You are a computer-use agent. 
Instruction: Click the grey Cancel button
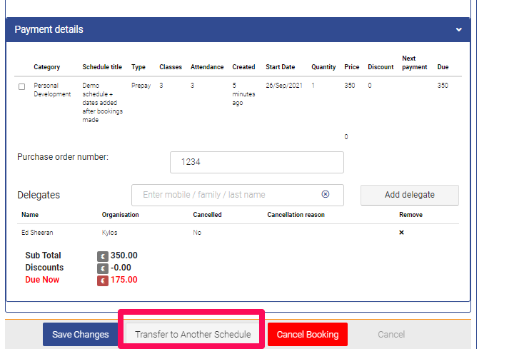click(391, 335)
